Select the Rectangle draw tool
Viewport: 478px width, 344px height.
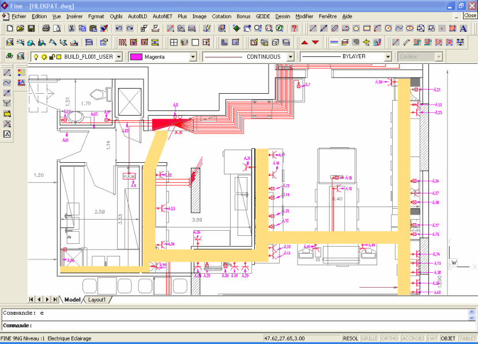366,28
